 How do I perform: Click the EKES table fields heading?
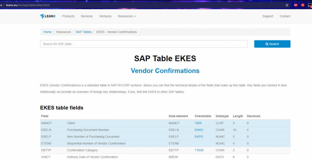click(62, 108)
